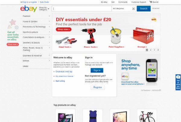Click the paint can image
The width and height of the screenshot is (181, 122).
pyautogui.click(x=116, y=35)
